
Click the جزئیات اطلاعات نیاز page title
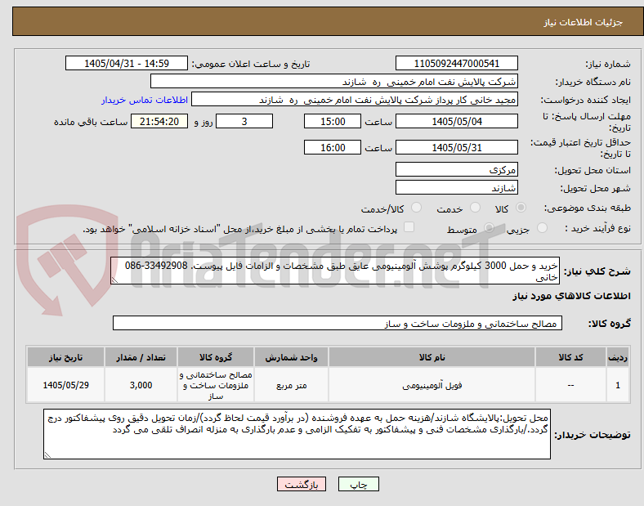[584, 22]
